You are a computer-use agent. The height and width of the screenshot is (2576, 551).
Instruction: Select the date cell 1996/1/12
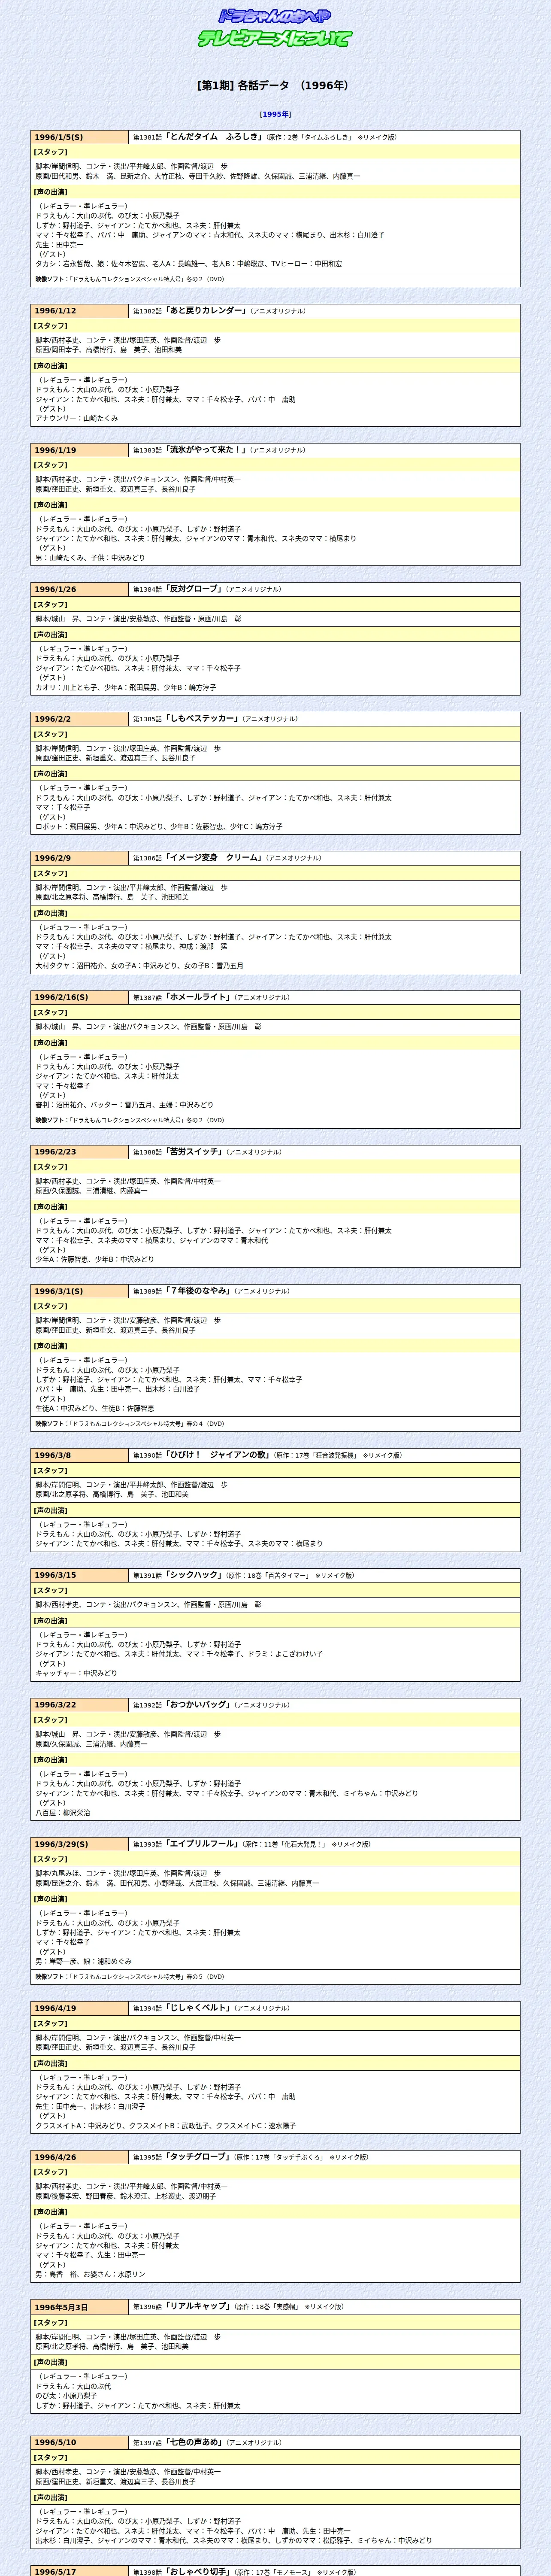click(80, 311)
